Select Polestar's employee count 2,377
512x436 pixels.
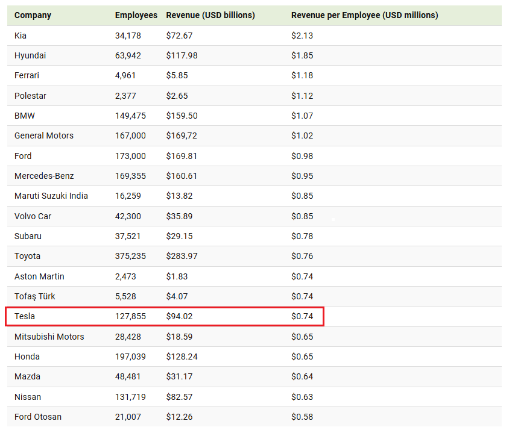[x=125, y=96]
